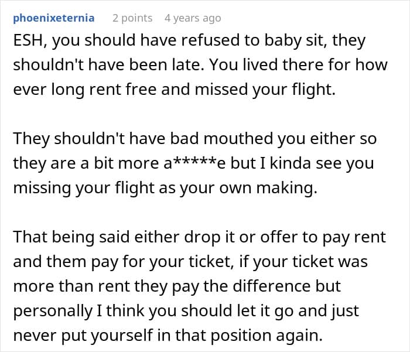Click the text 'rent free' in first paragraph
This screenshot has height=352, width=410.
(122, 90)
